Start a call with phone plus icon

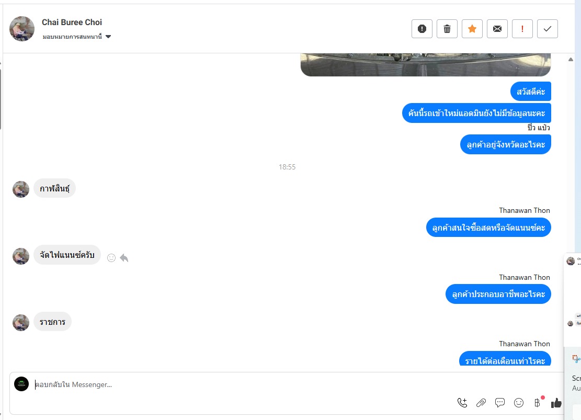[462, 403]
